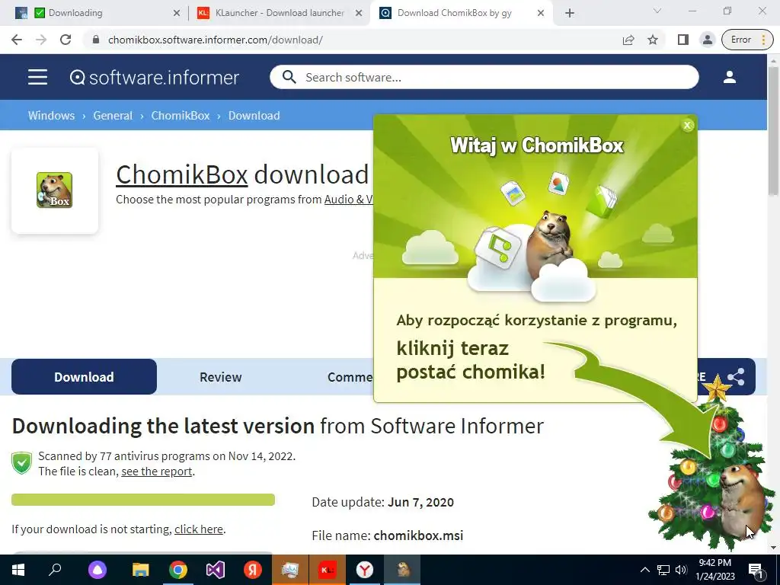Go to the ChomikBox breadcrumb

pos(181,116)
